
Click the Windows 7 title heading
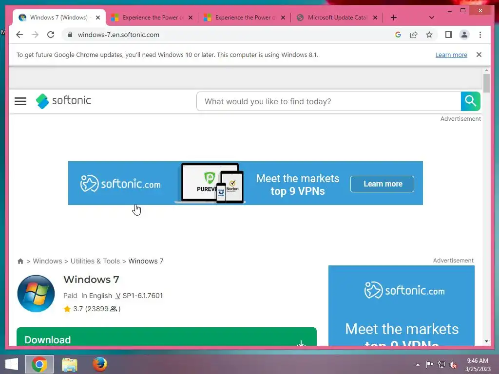point(91,280)
